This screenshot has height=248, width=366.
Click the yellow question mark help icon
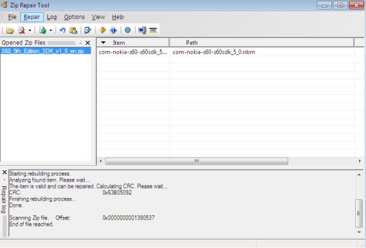(102, 30)
